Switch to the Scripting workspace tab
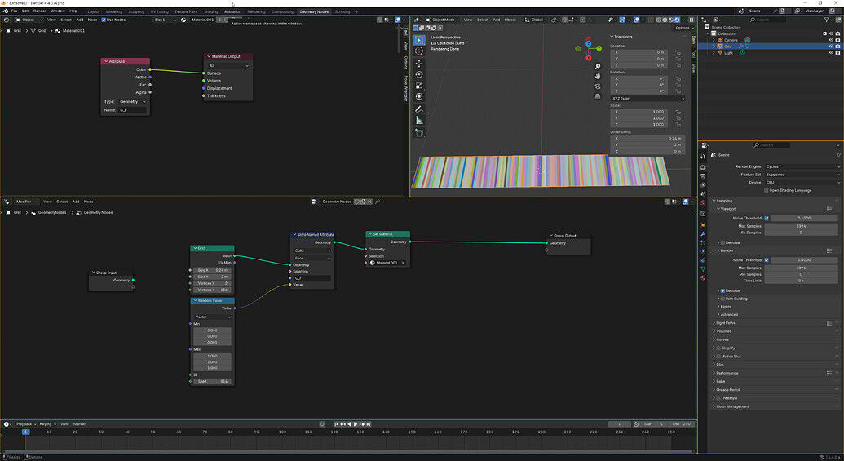Image resolution: width=844 pixels, height=461 pixels. (x=342, y=11)
